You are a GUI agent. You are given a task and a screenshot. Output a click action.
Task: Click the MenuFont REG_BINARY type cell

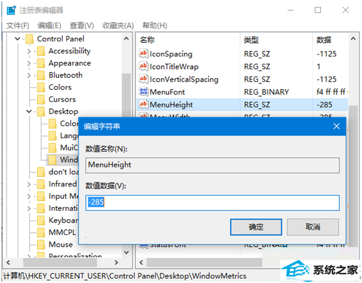(x=267, y=92)
